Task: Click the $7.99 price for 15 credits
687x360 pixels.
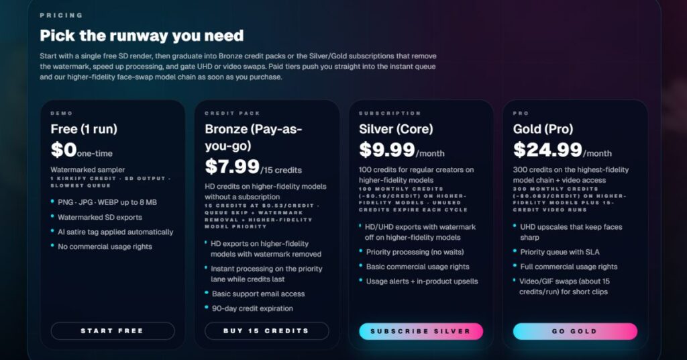Action: point(253,166)
